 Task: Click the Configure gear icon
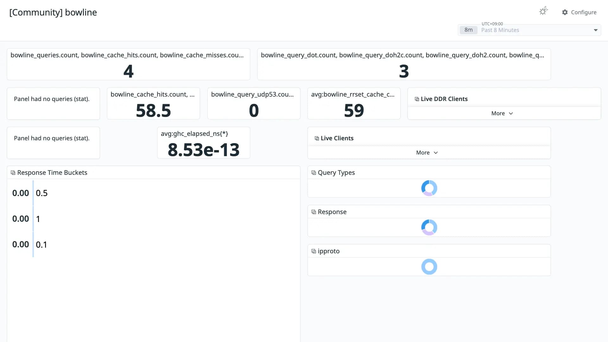(565, 12)
